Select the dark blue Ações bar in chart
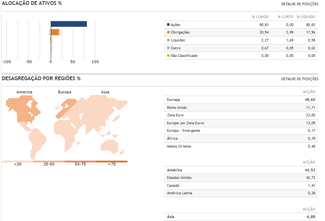Screen dimensions: 325x221 pos(68,24)
